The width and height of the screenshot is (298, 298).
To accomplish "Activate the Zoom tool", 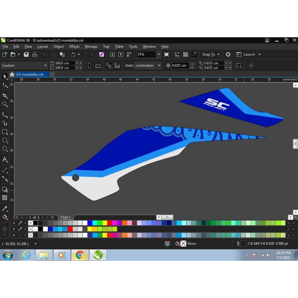I will [4, 104].
